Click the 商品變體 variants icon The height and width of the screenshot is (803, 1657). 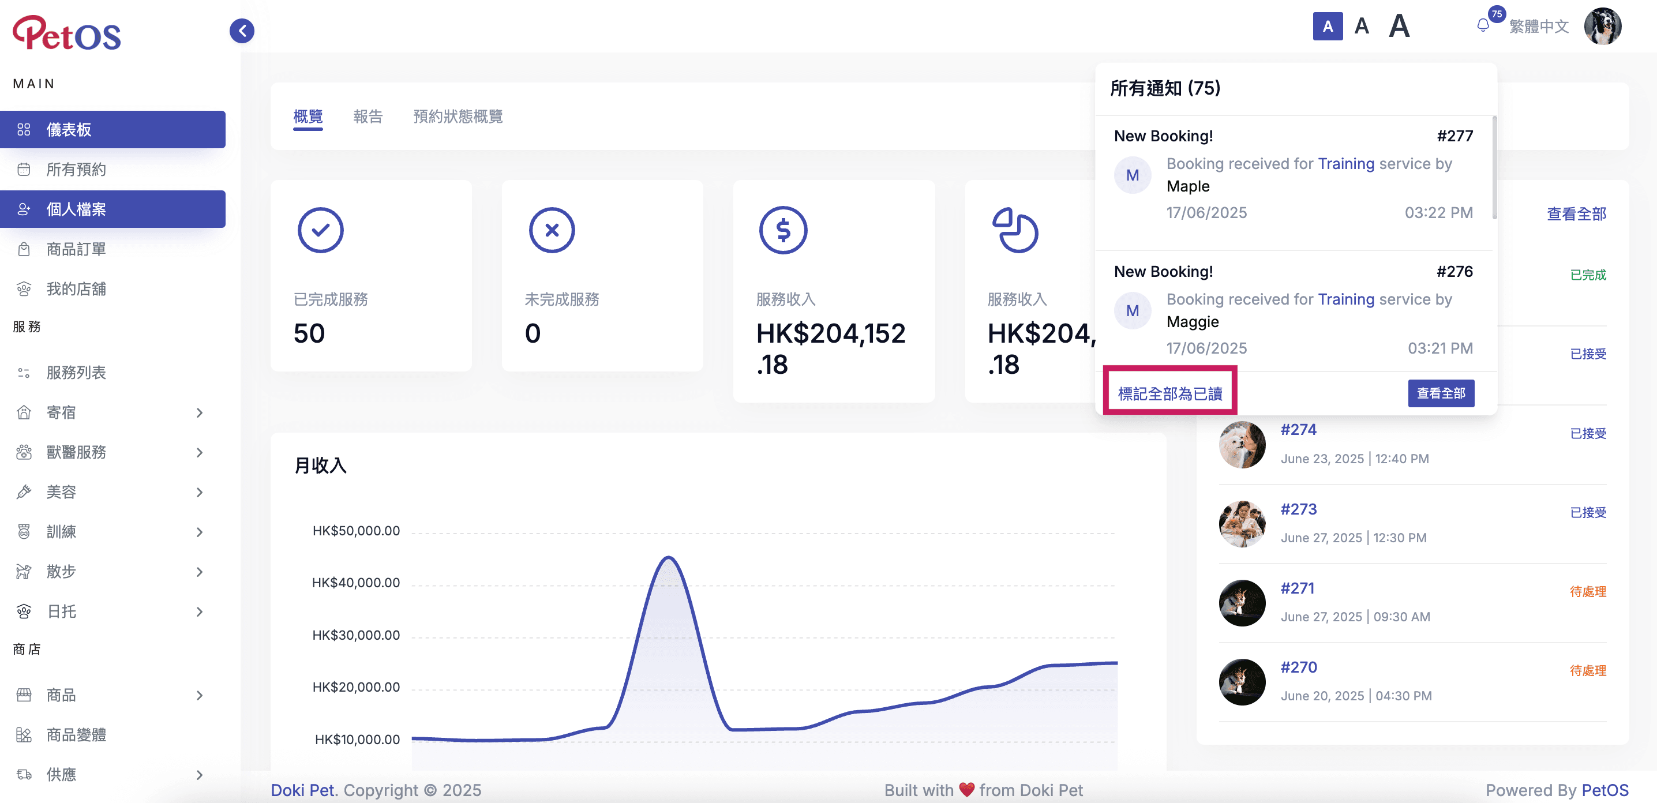pyautogui.click(x=24, y=735)
